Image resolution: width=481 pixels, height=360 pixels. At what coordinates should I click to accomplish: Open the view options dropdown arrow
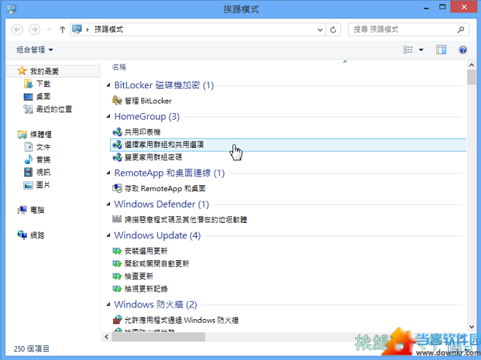tap(421, 50)
